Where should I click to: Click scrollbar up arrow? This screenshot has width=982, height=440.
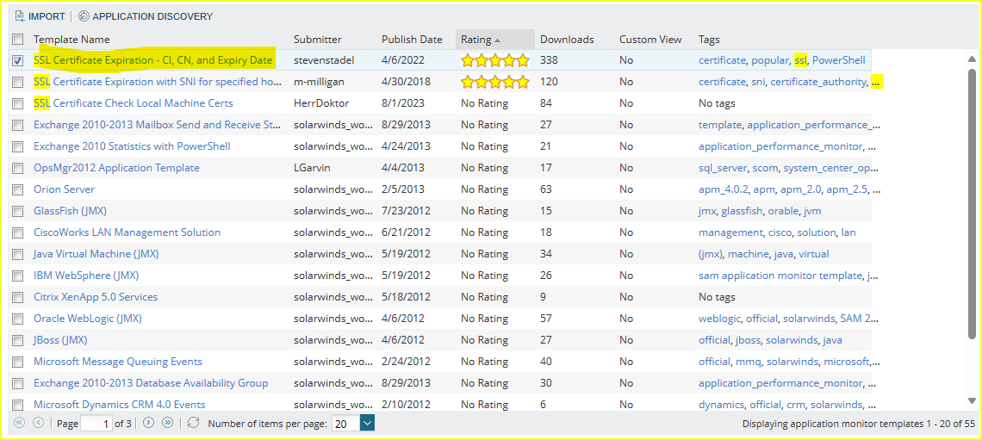tap(972, 59)
